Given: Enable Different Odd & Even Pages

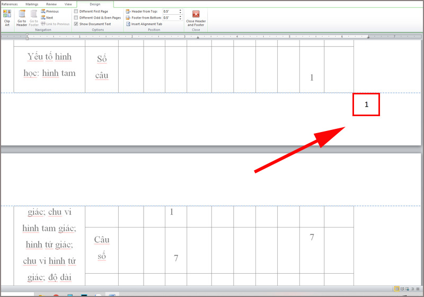Looking at the screenshot, I should point(98,18).
